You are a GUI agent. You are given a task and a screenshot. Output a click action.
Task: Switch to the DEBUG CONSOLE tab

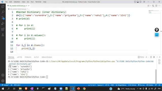point(47,57)
